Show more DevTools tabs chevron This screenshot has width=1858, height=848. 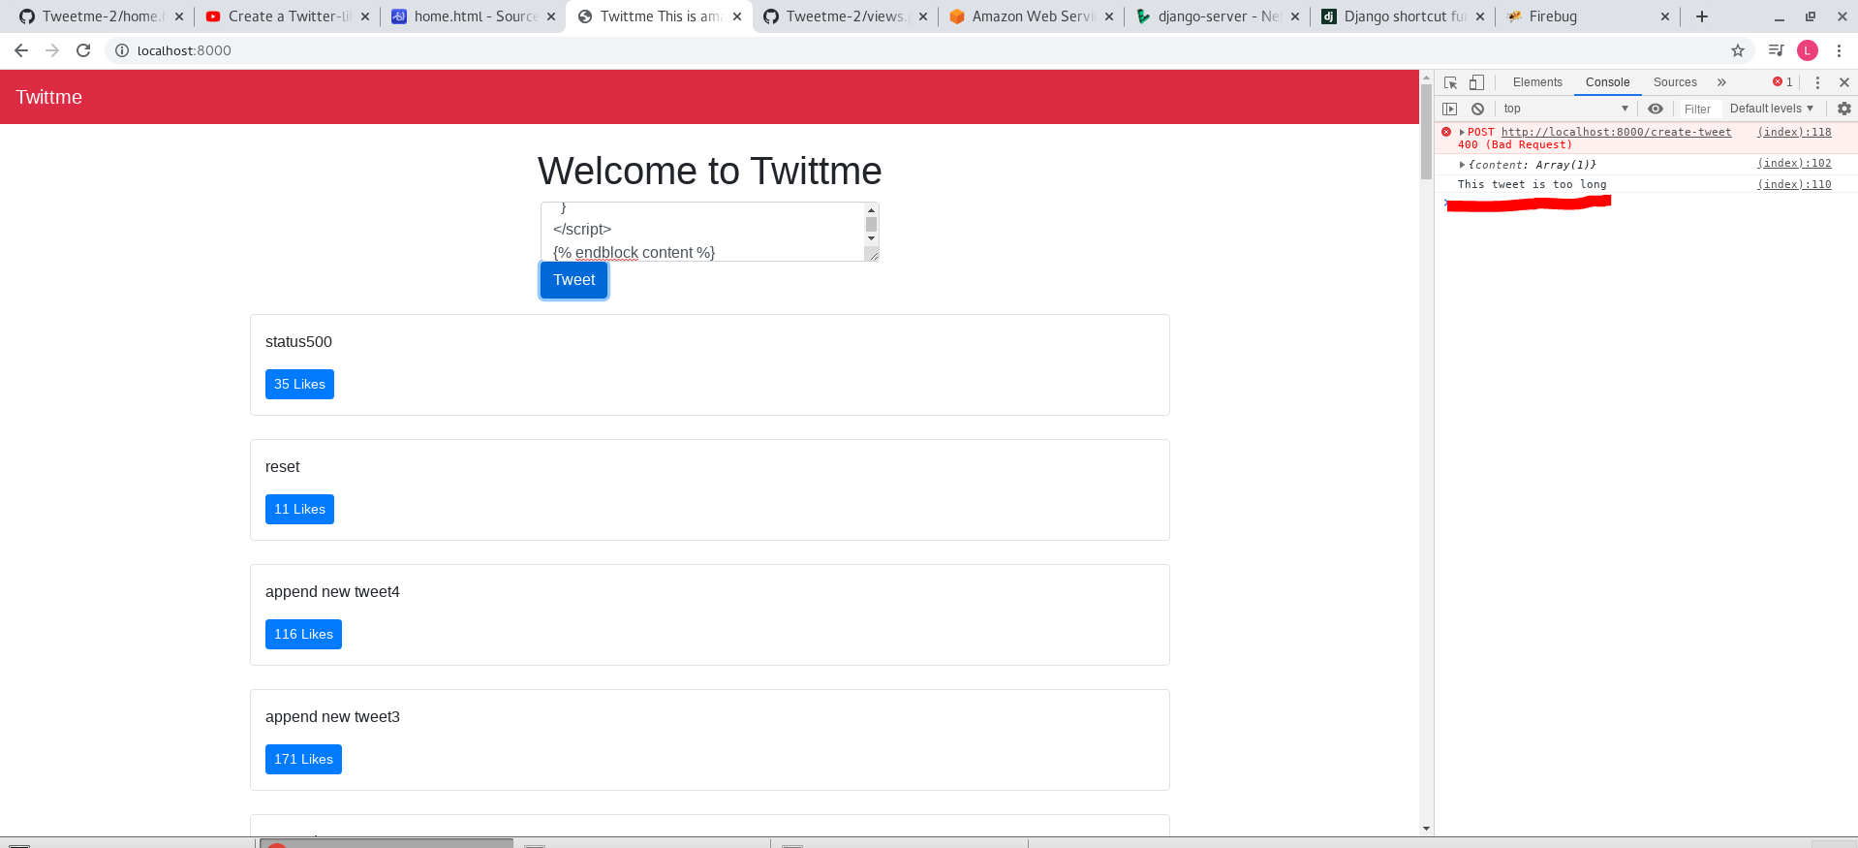tap(1721, 82)
